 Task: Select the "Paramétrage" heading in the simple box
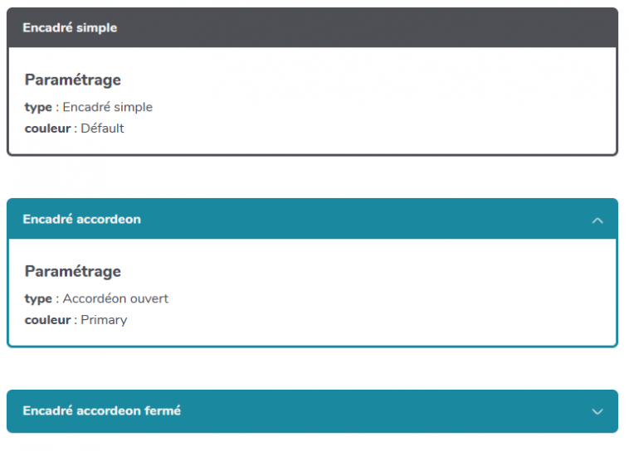[73, 80]
